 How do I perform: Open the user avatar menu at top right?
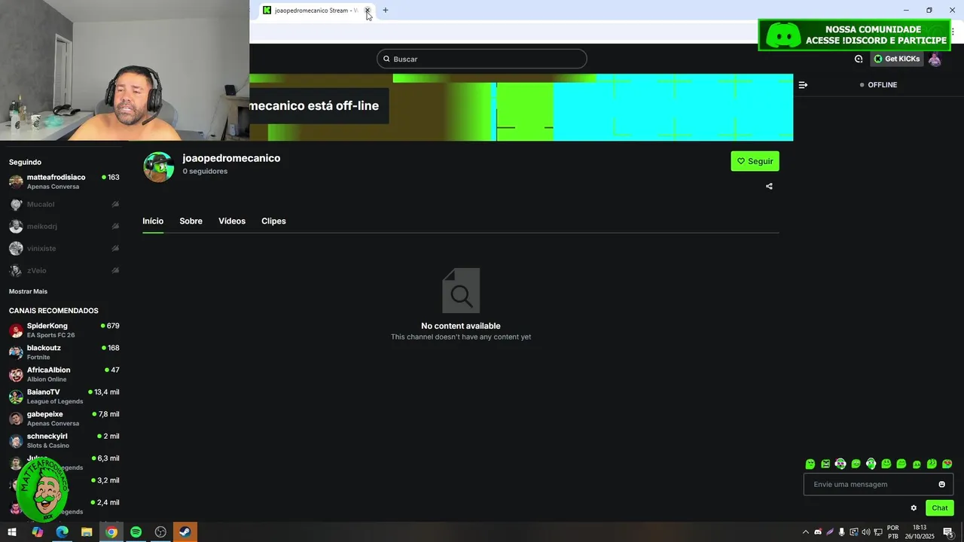point(935,59)
